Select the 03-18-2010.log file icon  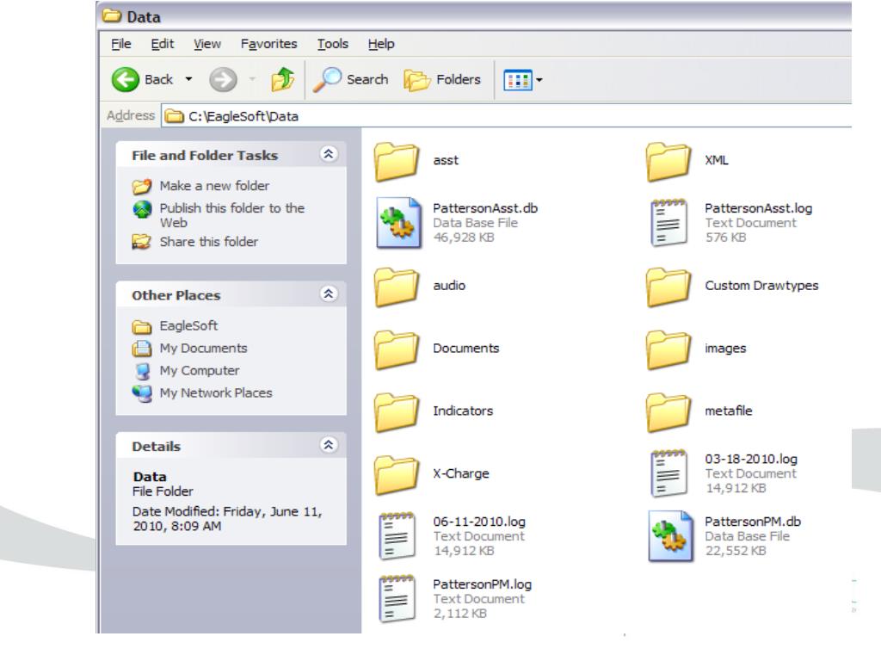pos(668,473)
